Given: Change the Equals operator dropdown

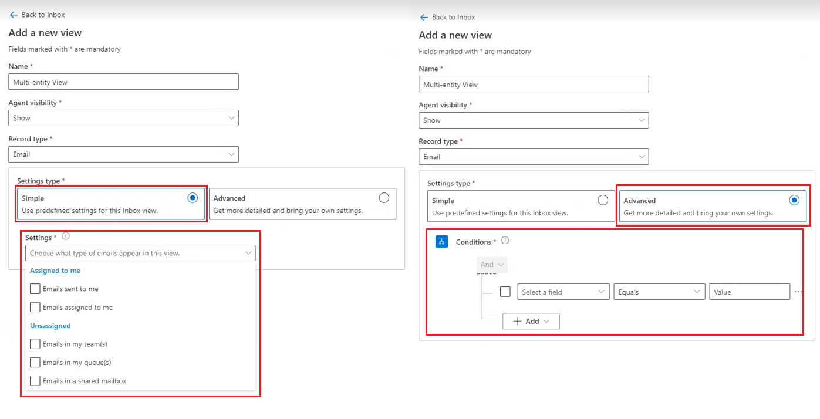Looking at the screenshot, I should (x=659, y=291).
